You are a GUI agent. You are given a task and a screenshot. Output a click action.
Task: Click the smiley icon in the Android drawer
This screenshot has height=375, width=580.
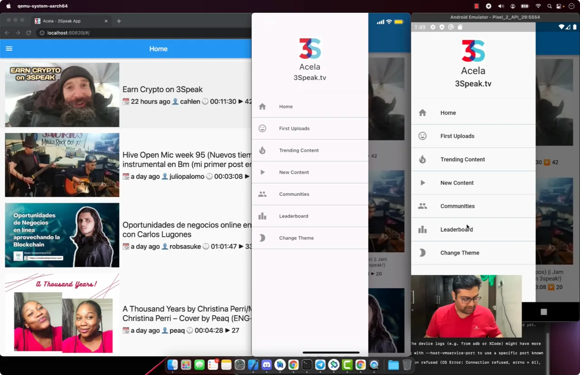click(422, 136)
